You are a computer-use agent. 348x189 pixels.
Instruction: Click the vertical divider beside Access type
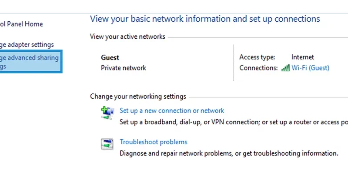click(234, 63)
